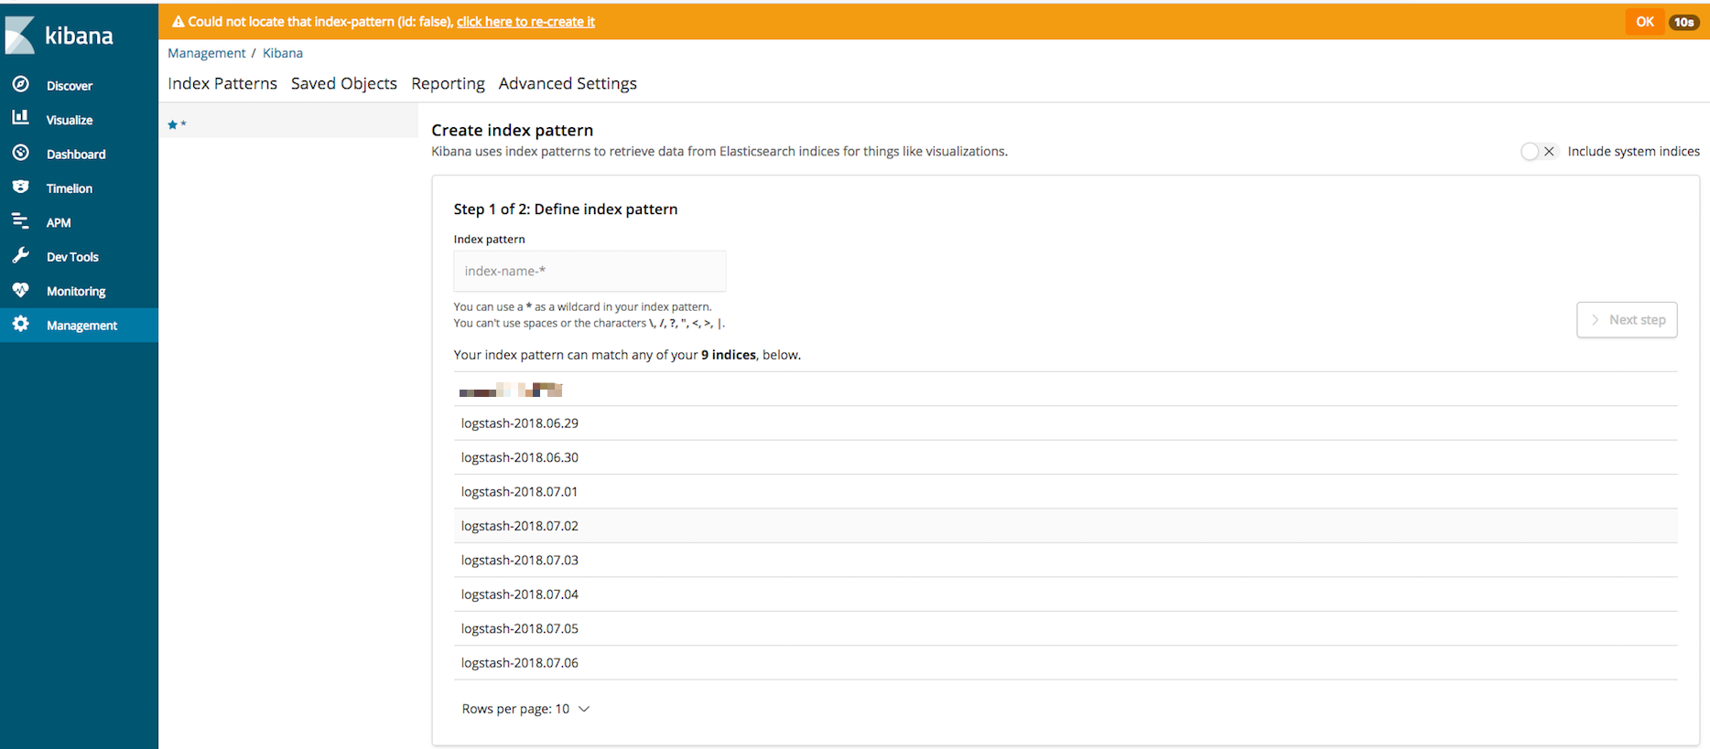Click 'click here to re-create it' link
The width and height of the screenshot is (1710, 749).
pos(525,22)
